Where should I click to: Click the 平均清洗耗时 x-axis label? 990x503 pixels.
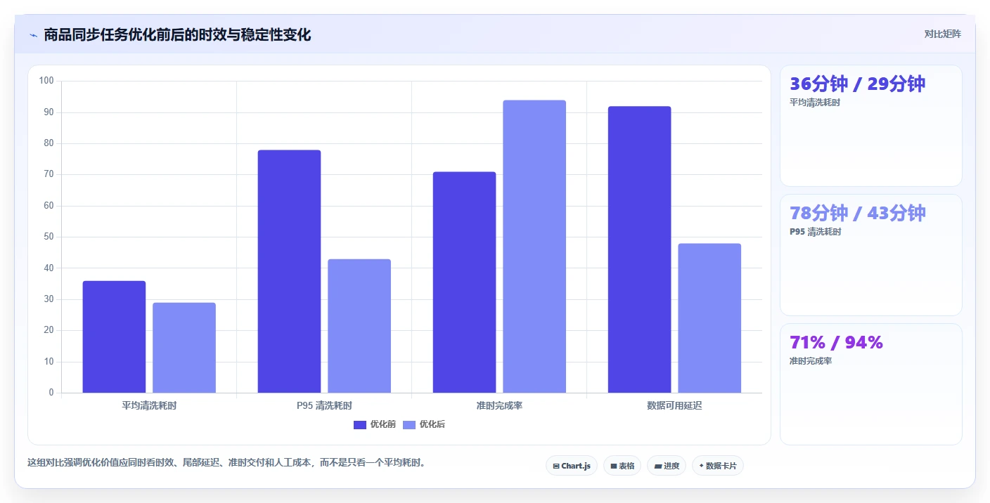[x=149, y=406]
